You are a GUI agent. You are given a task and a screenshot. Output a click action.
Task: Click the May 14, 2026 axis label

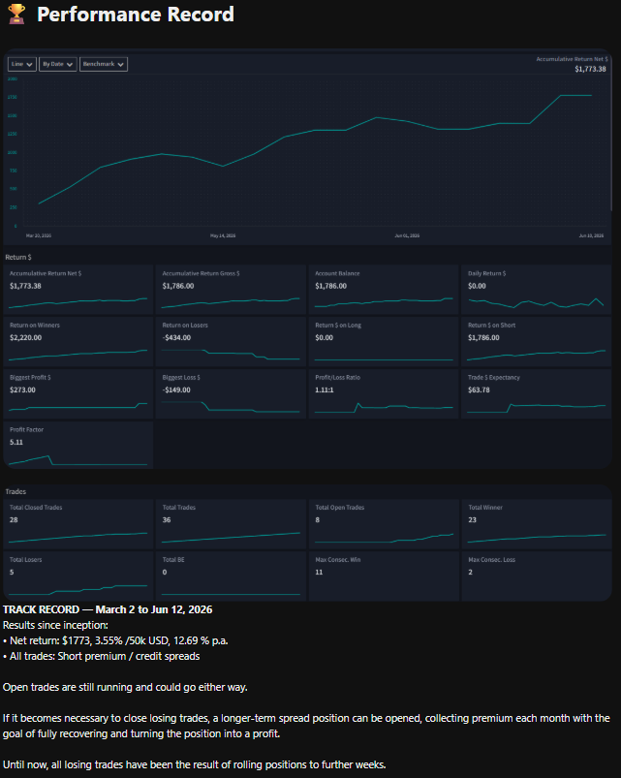coord(223,235)
